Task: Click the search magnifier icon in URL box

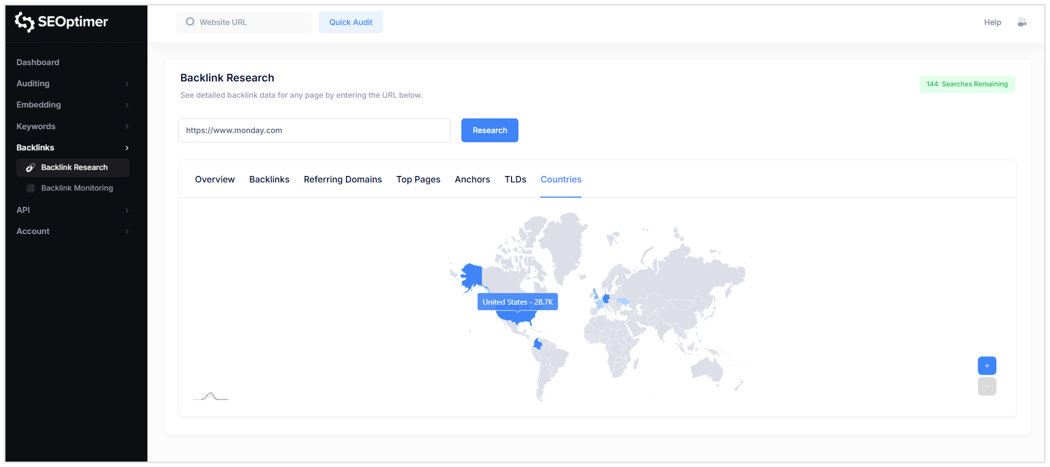Action: tap(190, 22)
